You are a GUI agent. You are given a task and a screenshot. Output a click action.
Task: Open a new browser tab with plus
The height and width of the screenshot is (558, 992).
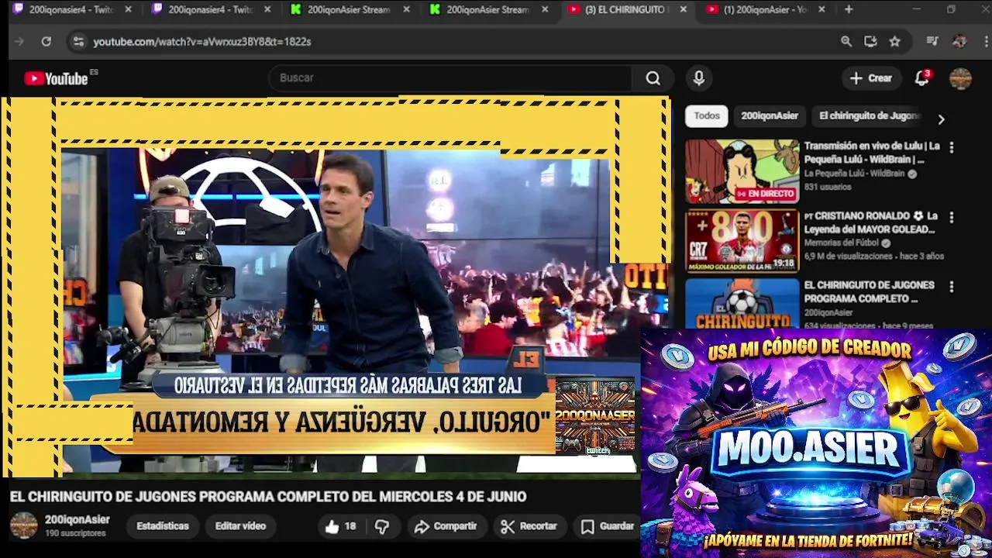coord(849,9)
